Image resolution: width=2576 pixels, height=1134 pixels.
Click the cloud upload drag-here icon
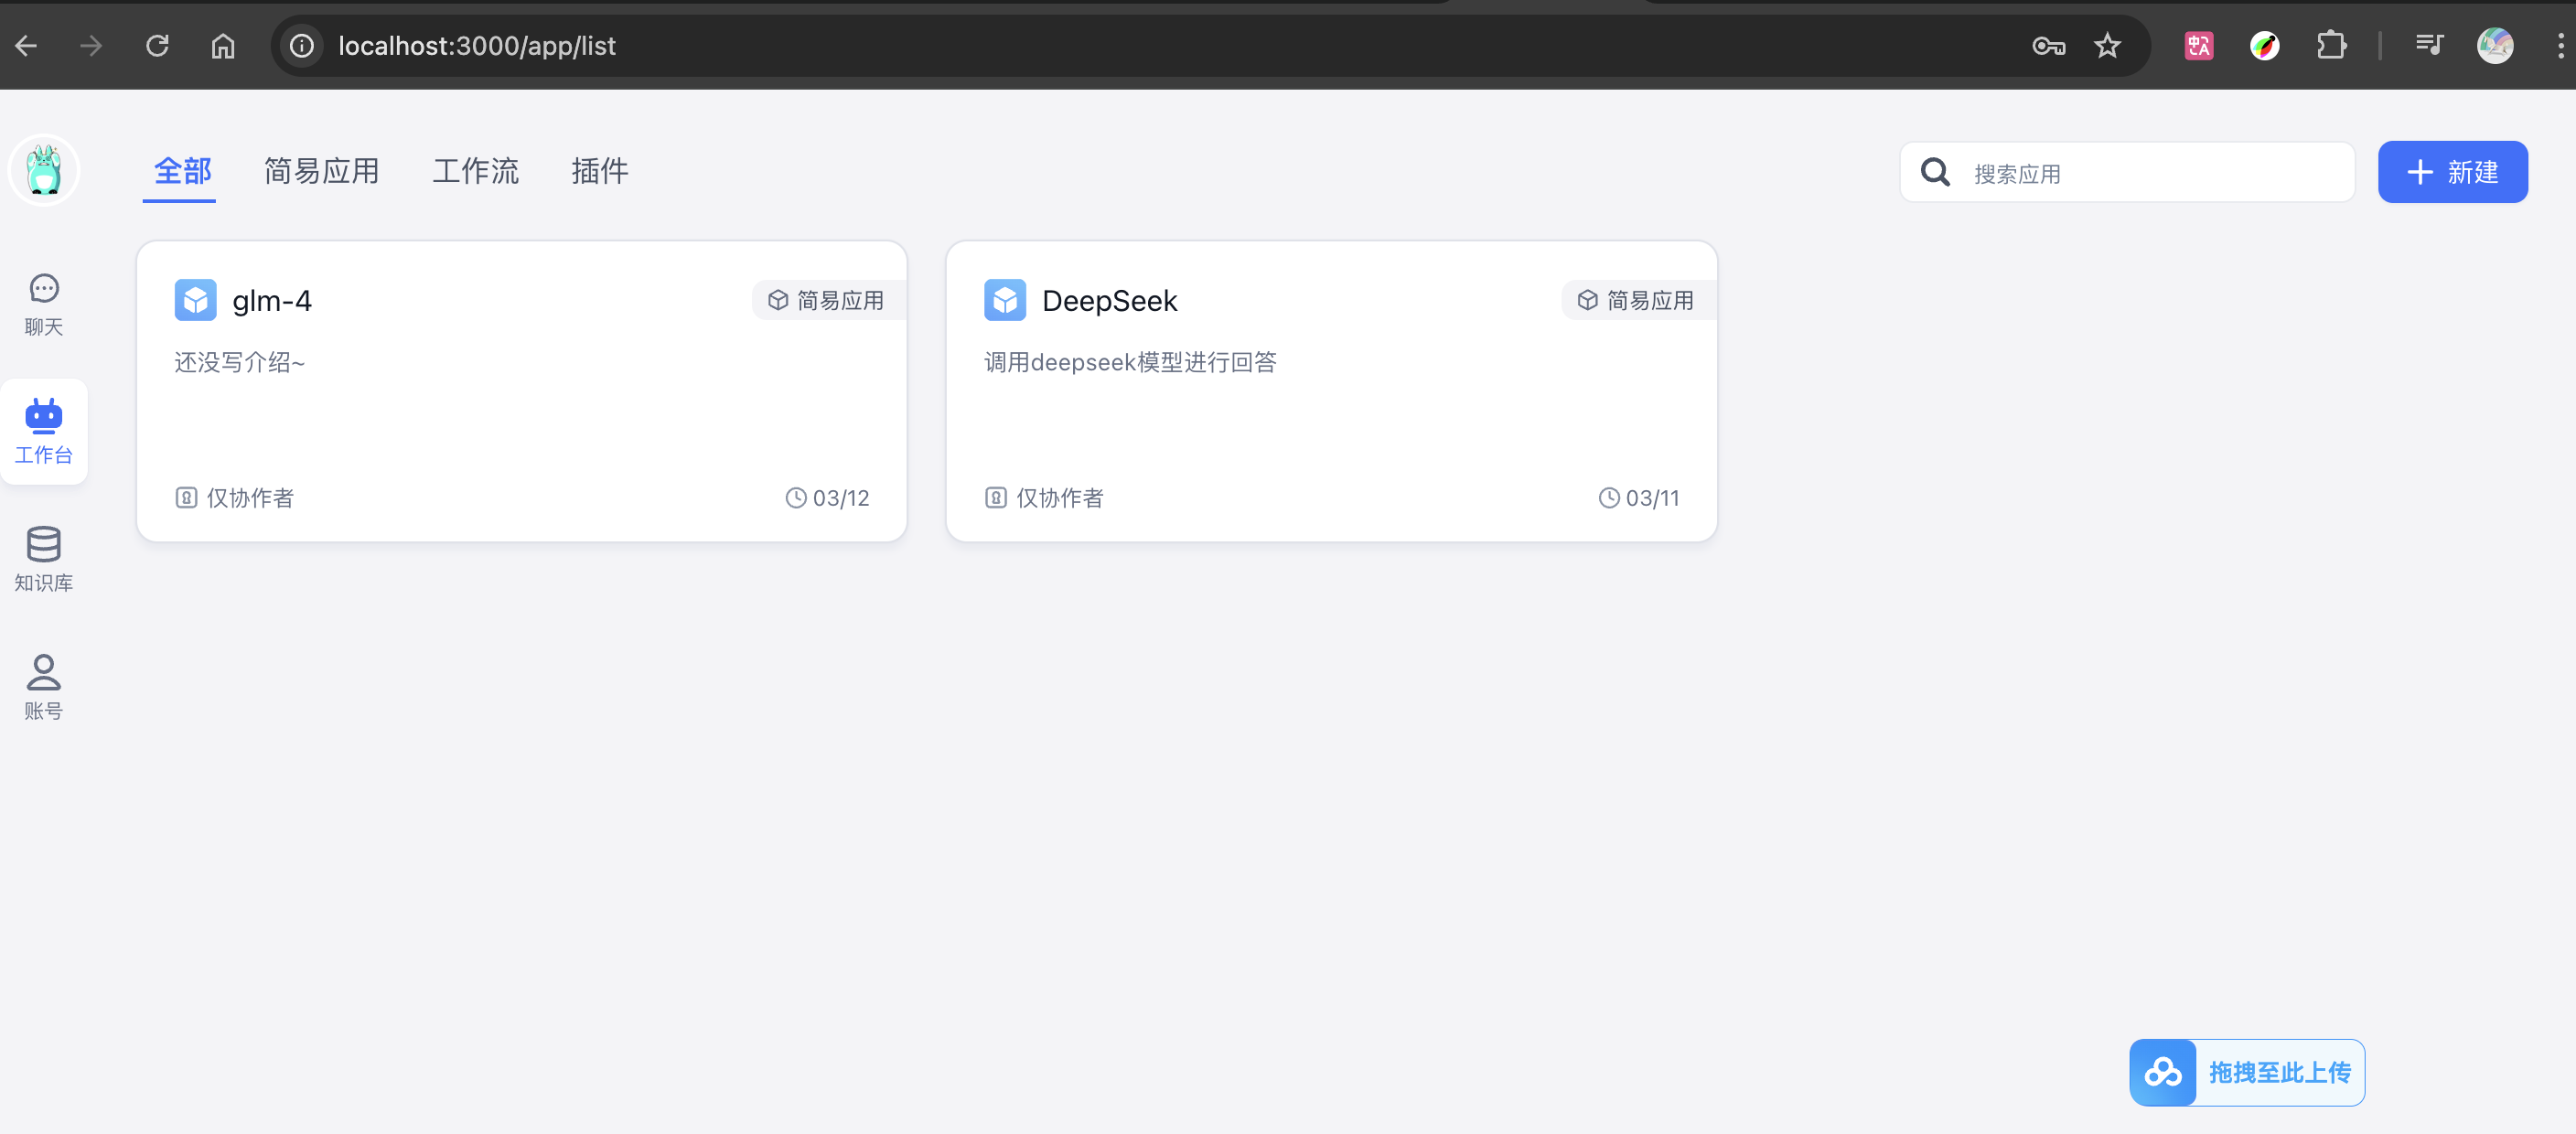(x=2162, y=1072)
